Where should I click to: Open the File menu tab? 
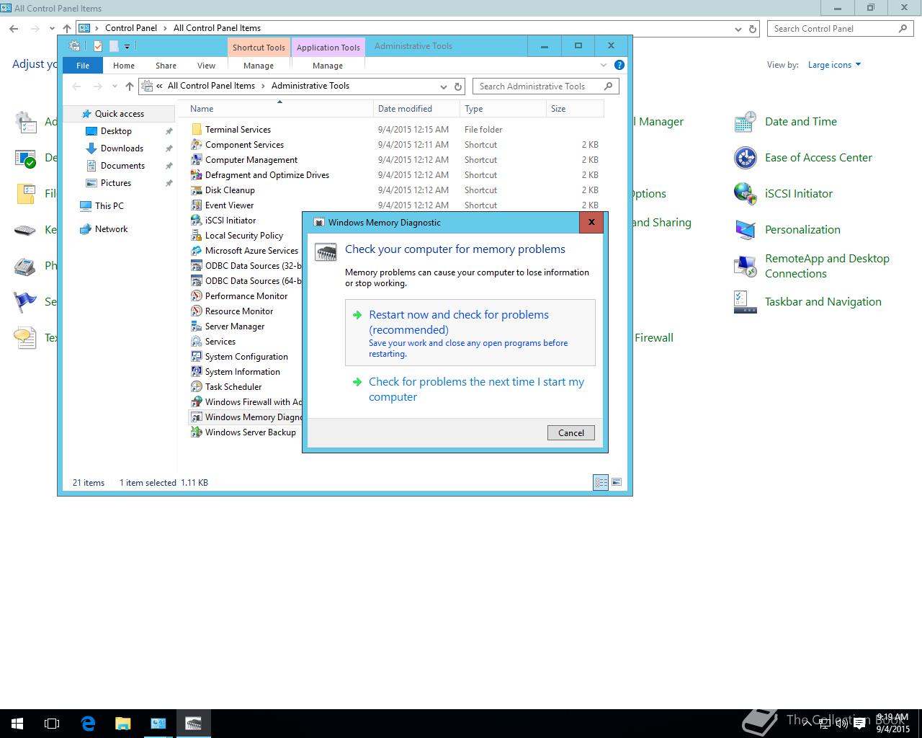click(x=83, y=66)
